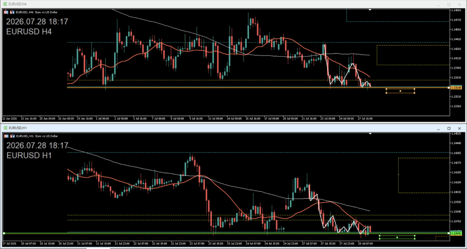Select the green price label on H1 price axis
This screenshot has height=249, width=467.
[x=456, y=233]
